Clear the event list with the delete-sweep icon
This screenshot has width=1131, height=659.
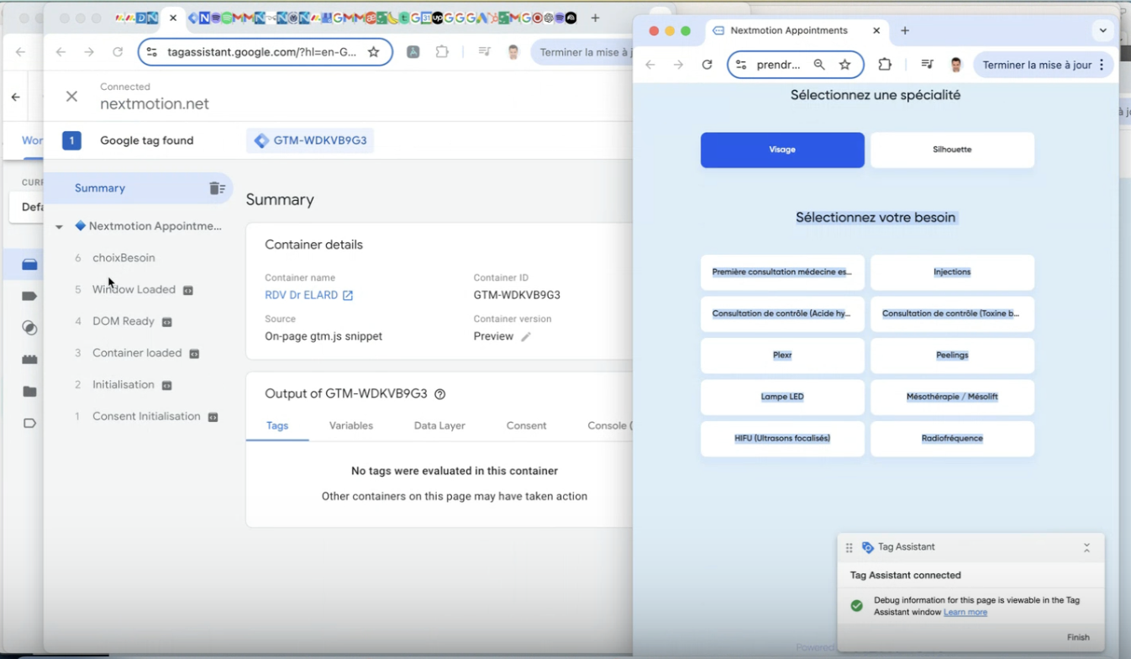[x=217, y=188]
